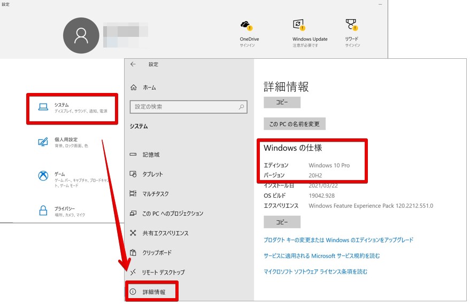Select 詳細情報 in the sidebar
Viewport: 470px width, 304px height.
click(154, 292)
